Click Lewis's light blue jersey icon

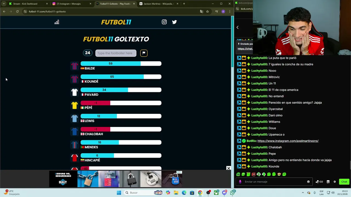tap(75, 118)
